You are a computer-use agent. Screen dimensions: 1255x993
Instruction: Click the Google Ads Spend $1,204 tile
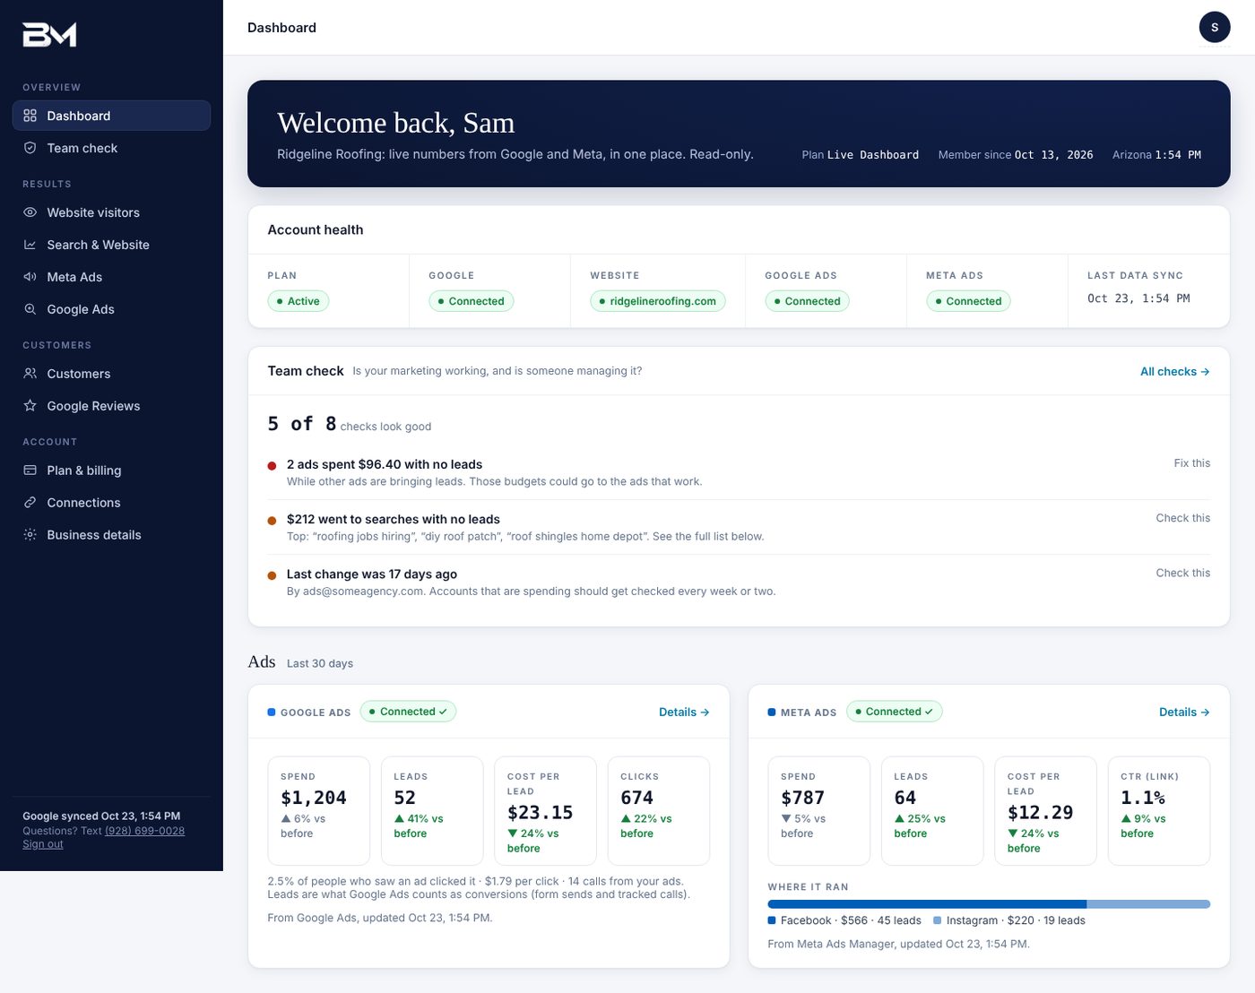pos(319,811)
